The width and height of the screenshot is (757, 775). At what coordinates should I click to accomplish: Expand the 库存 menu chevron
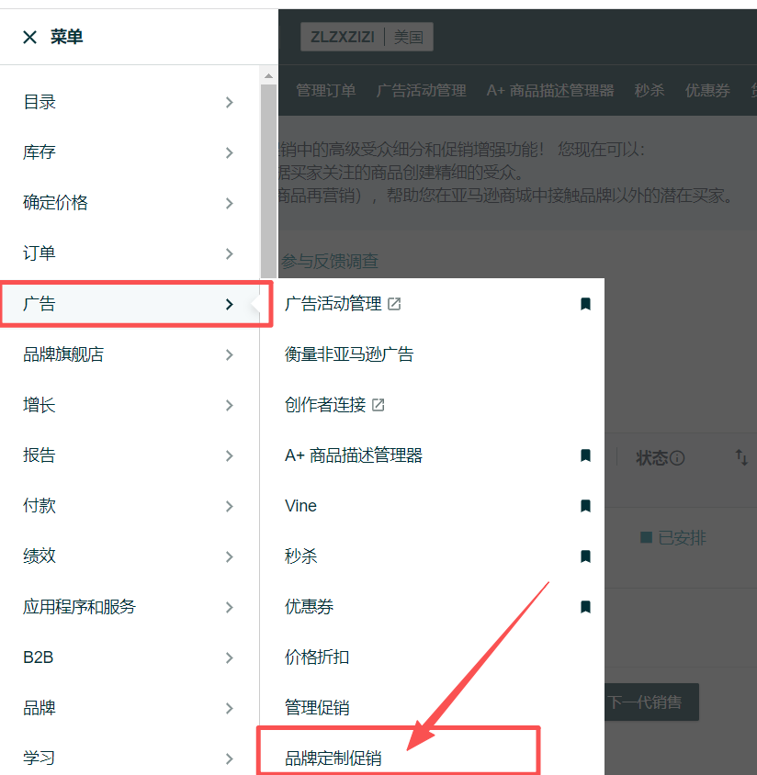click(x=229, y=152)
